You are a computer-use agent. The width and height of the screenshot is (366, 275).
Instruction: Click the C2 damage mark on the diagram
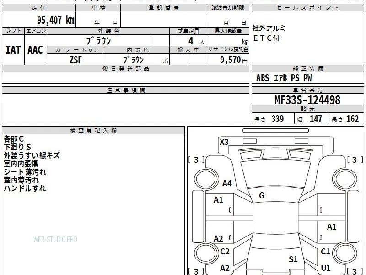pyautogui.click(x=225, y=252)
